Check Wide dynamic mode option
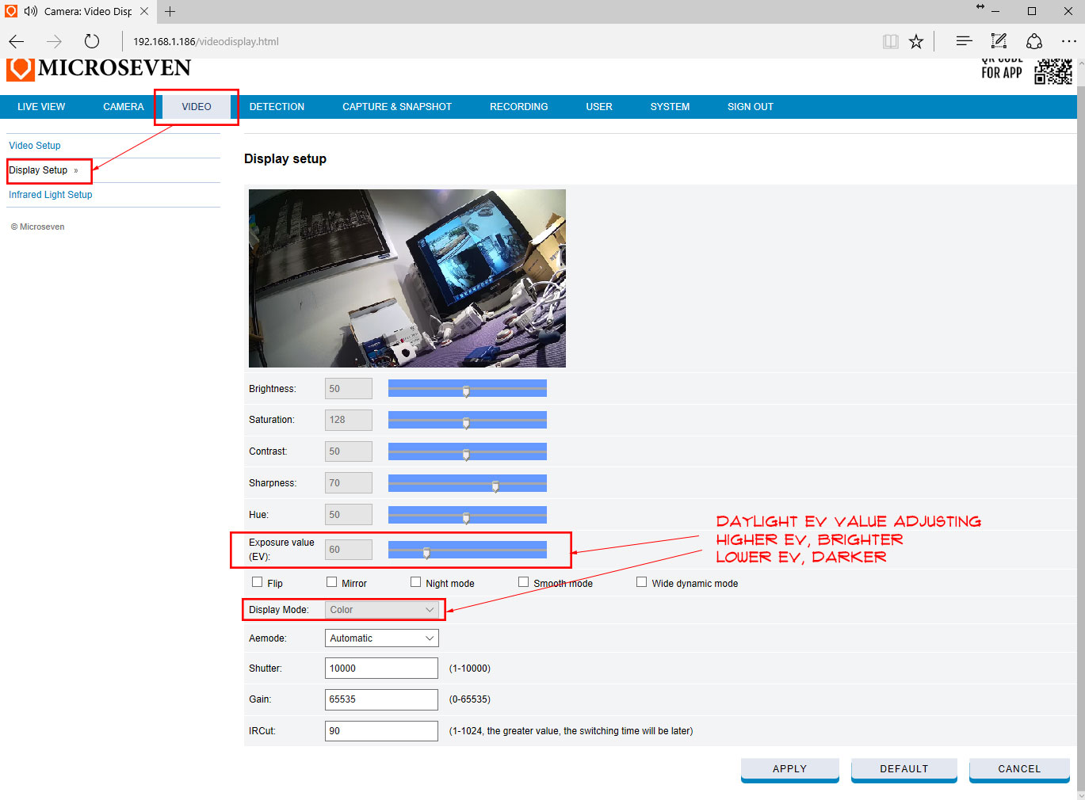 click(641, 582)
